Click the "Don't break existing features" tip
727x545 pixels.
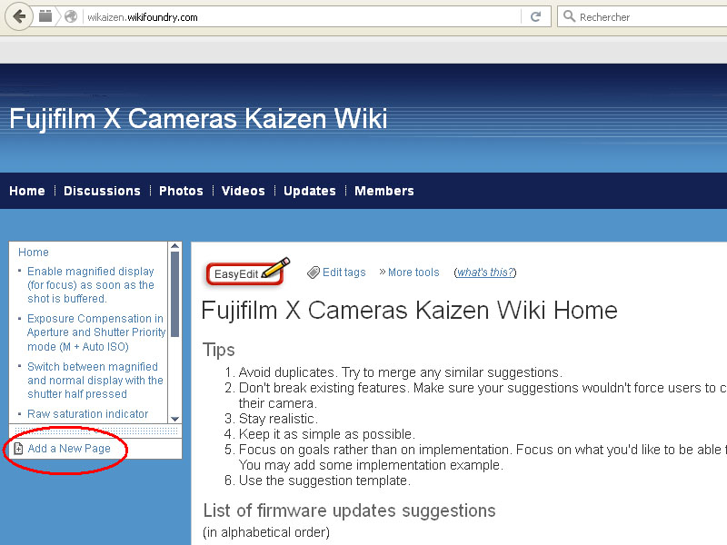coord(483,395)
